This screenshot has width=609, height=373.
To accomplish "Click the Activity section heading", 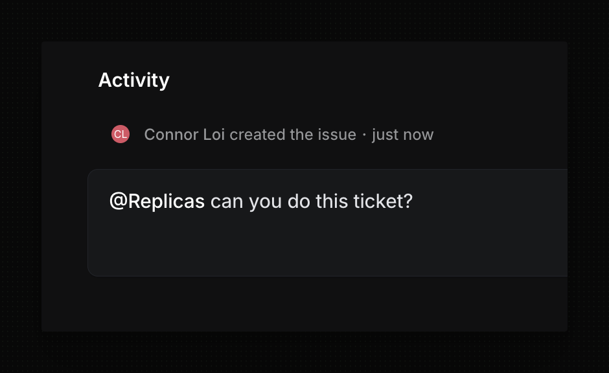I will coord(133,80).
